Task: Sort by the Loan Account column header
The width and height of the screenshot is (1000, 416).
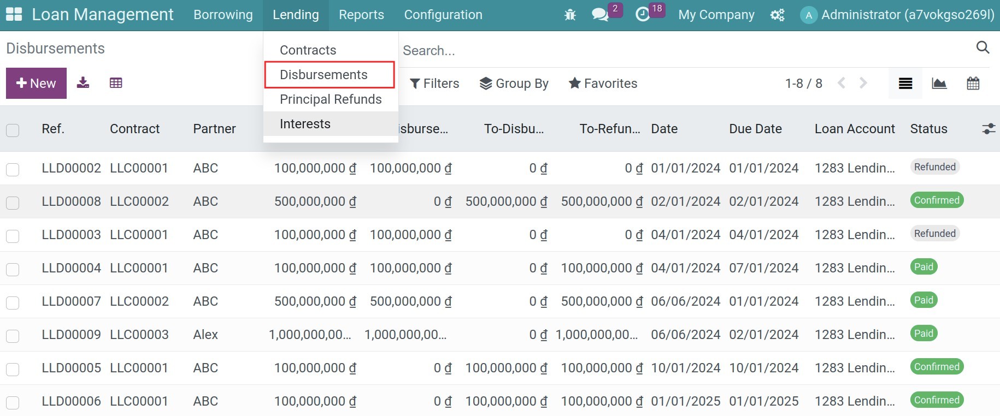Action: 855,129
